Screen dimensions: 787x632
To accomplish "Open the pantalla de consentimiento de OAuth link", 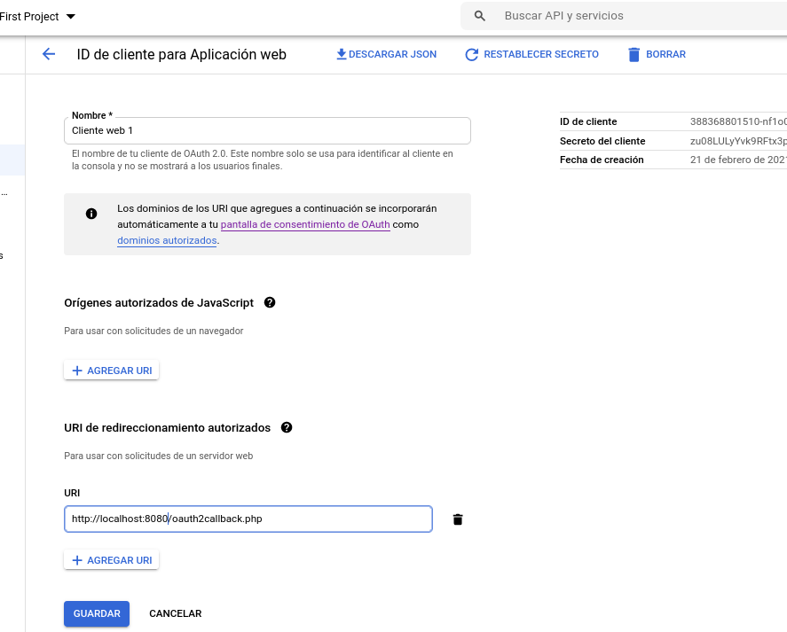I will (305, 224).
